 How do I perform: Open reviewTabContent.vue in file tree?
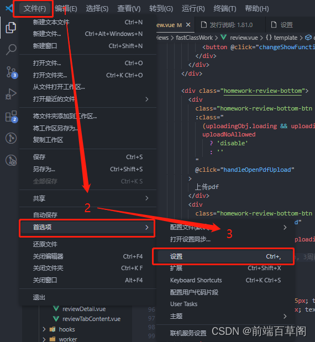click(x=91, y=319)
